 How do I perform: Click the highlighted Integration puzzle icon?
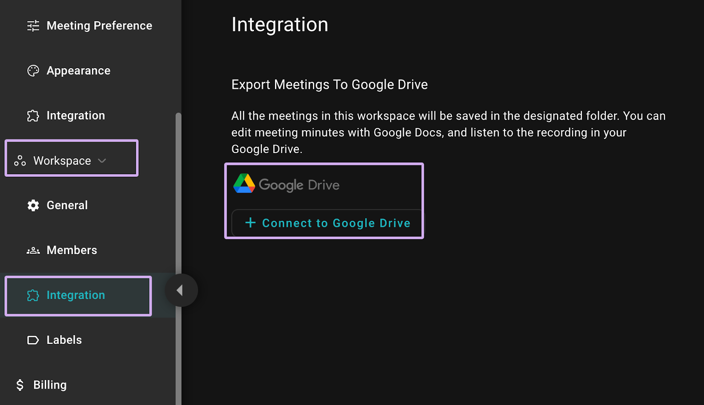pos(33,295)
